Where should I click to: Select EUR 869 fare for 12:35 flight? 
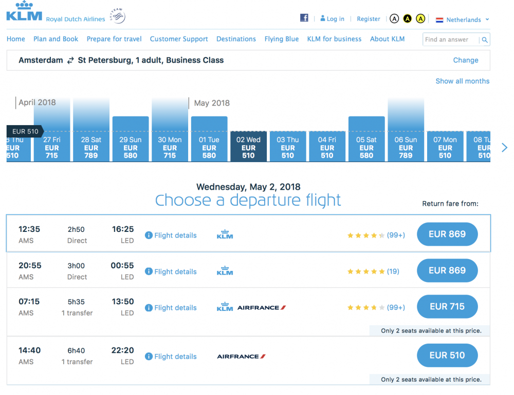tap(447, 234)
